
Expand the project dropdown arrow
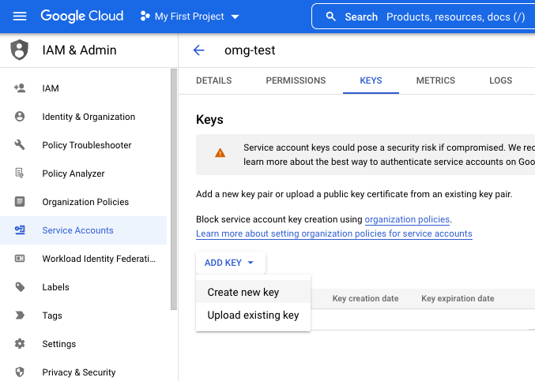[x=235, y=17]
